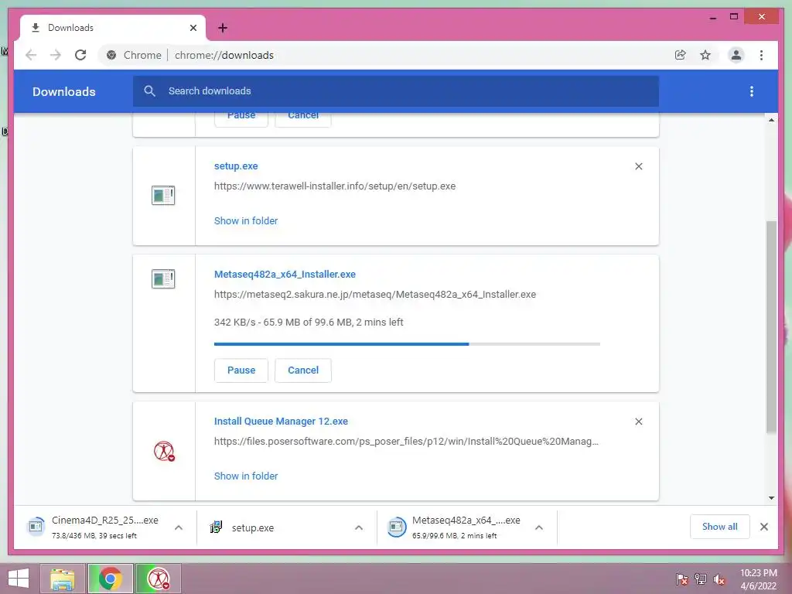Reload the downloads page
The image size is (792, 594).
(x=80, y=55)
